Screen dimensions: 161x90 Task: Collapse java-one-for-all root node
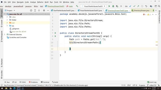click(5, 14)
